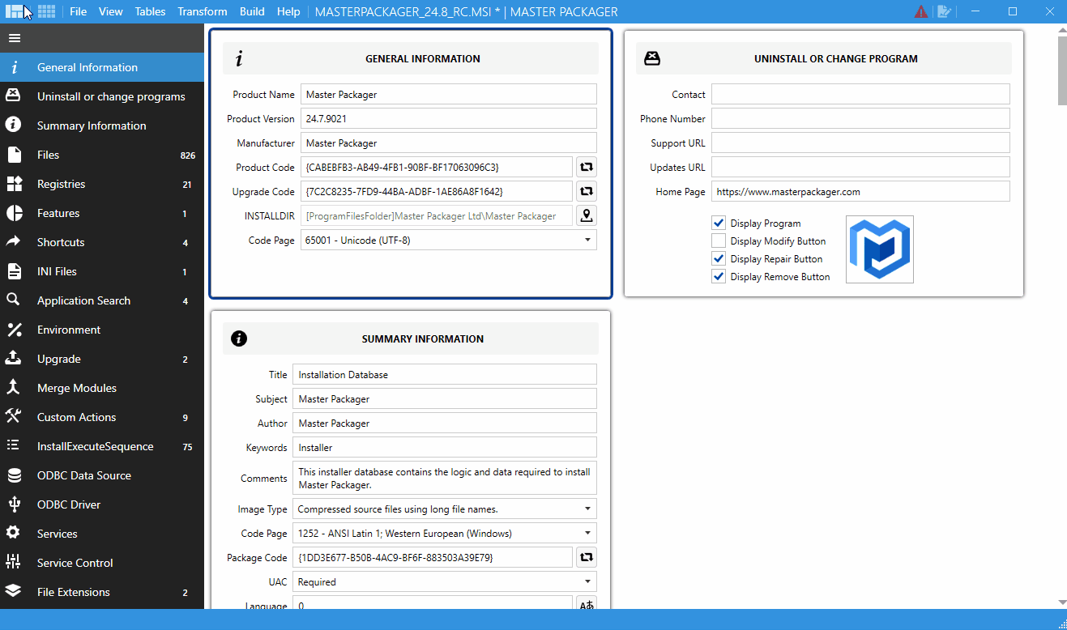The width and height of the screenshot is (1067, 630).
Task: Open the General Information Code Page dropdown
Action: pos(449,240)
